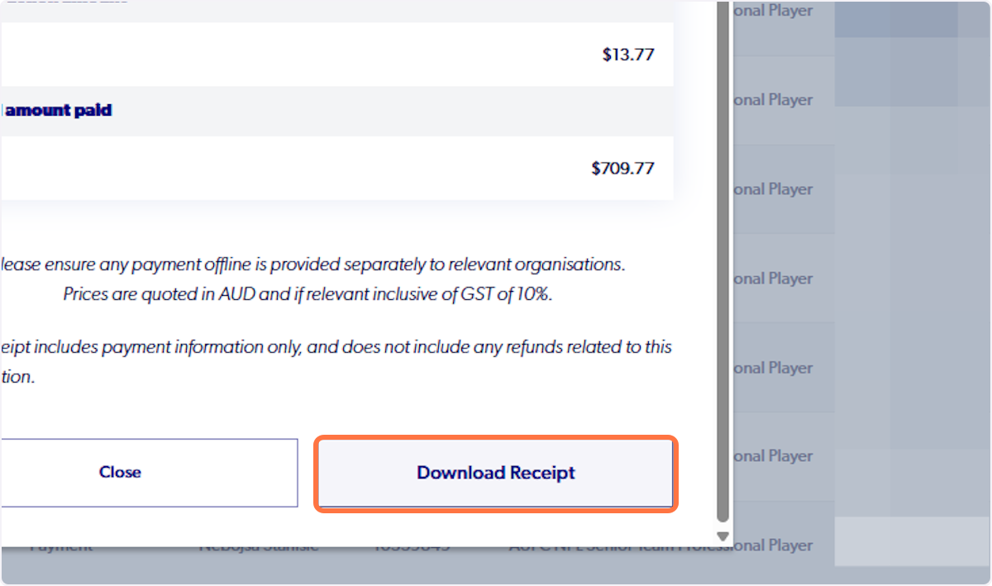Click the 'amount paid' header row

(58, 110)
